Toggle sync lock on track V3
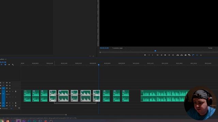The width and height of the screenshot is (218, 122). (x=7, y=83)
